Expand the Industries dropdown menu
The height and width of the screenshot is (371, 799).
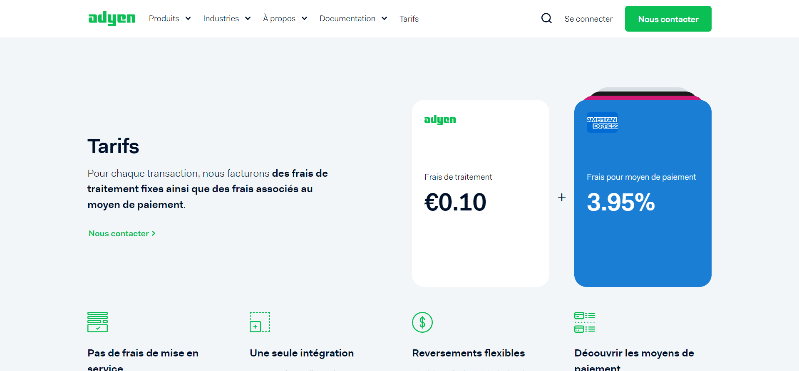point(227,19)
